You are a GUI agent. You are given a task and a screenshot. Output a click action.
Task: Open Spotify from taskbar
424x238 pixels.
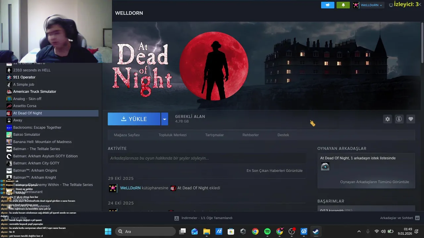tap(267, 231)
